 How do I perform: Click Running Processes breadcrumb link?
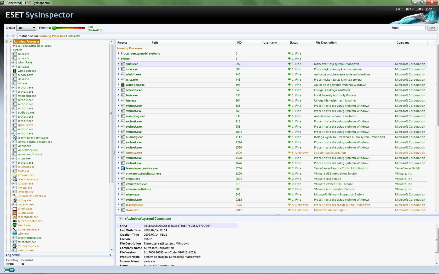[x=52, y=36]
